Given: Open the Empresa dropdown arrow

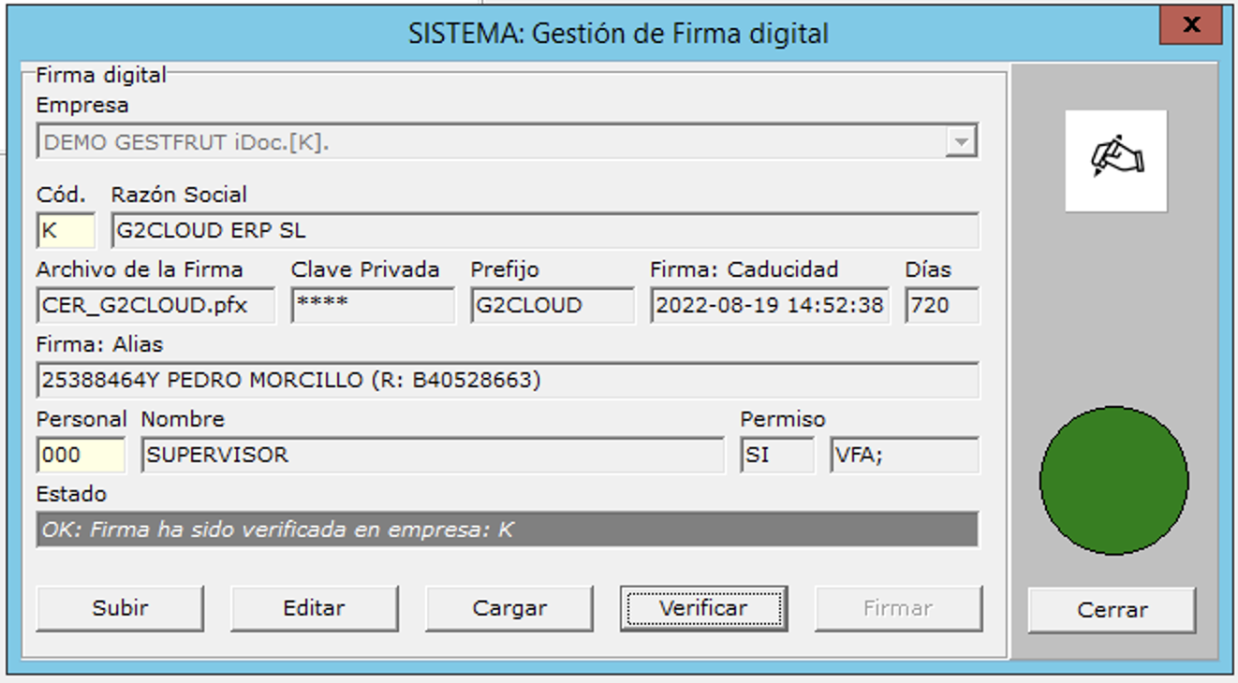Looking at the screenshot, I should tap(960, 142).
